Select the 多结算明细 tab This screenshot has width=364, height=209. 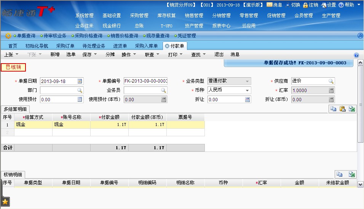[15, 109]
